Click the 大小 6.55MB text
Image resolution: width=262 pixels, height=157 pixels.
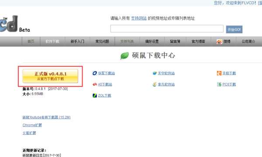click(33, 94)
